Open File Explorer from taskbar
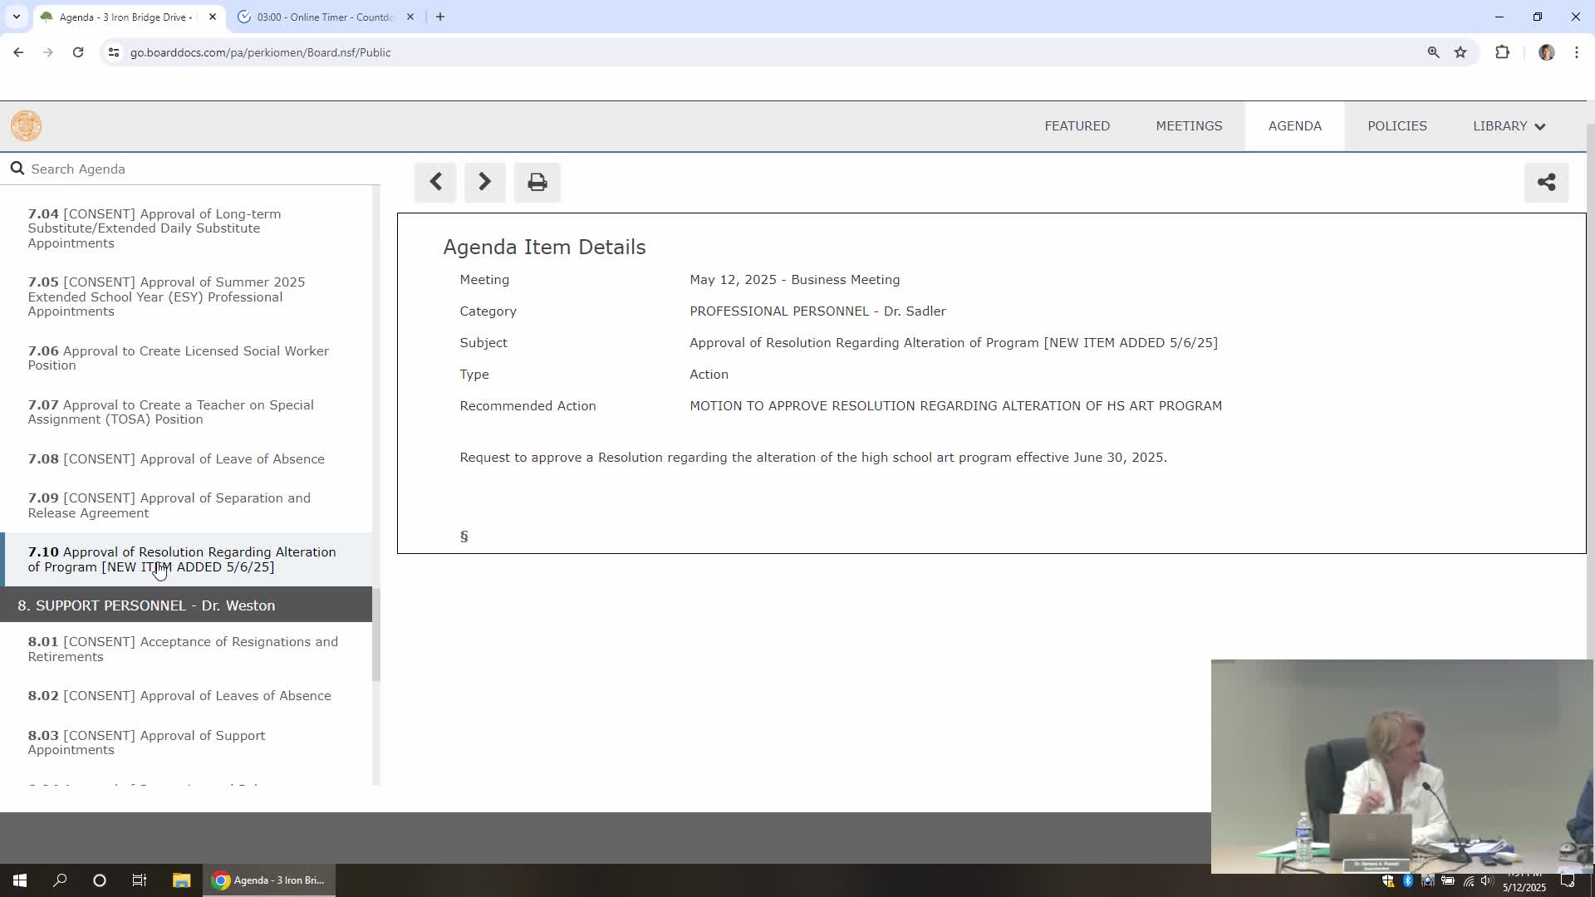1595x897 pixels. point(181,880)
